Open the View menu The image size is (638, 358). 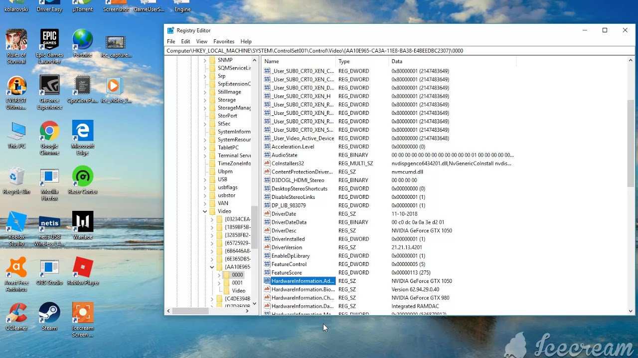coord(202,41)
